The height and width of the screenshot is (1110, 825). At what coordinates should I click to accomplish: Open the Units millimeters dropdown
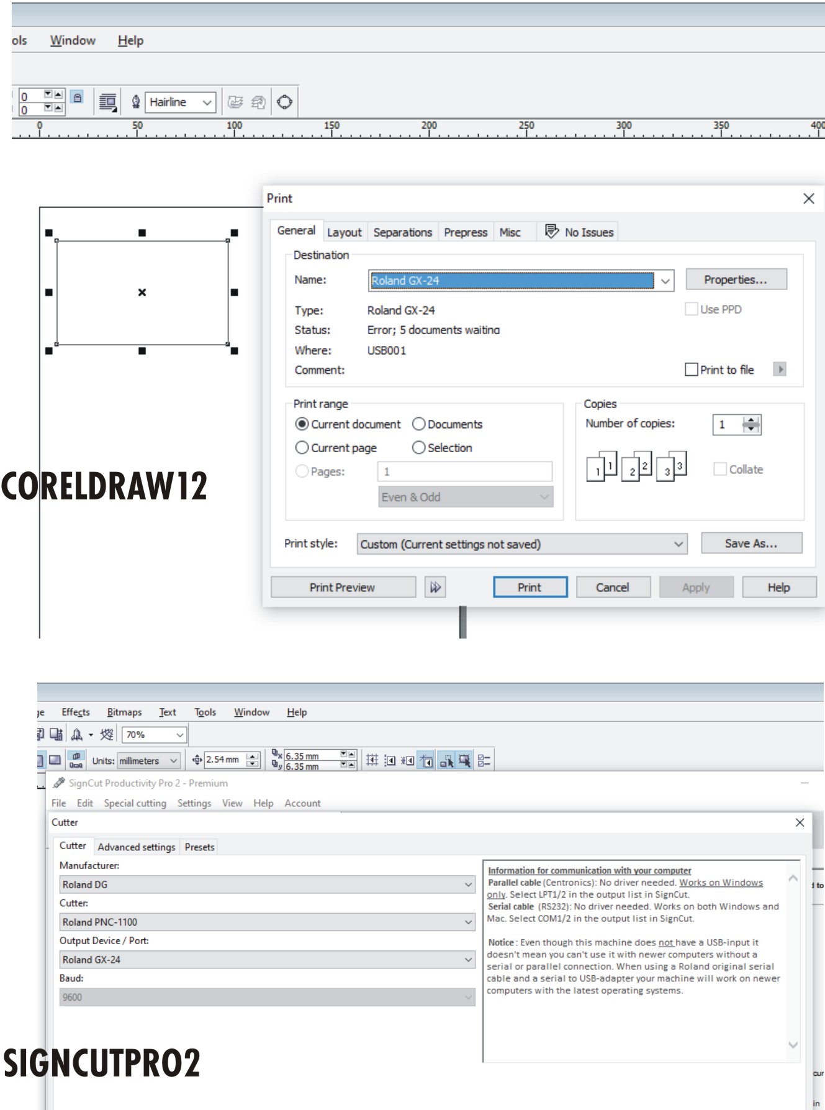(x=148, y=760)
